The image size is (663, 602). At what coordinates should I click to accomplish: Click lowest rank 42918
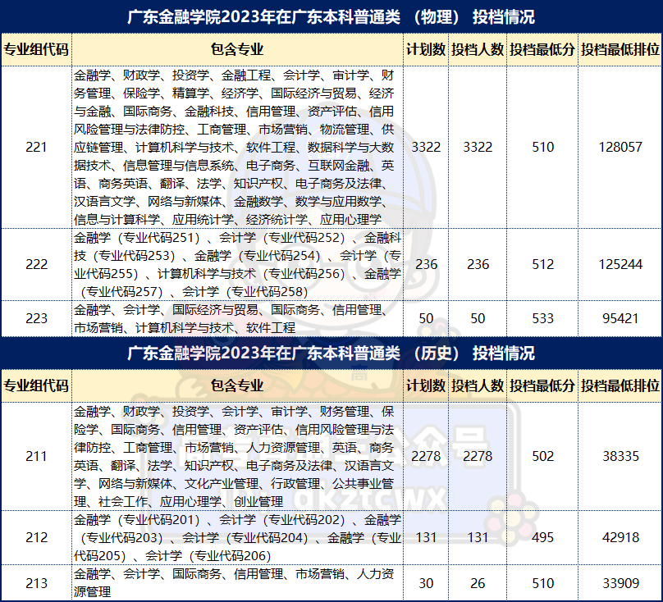tap(620, 537)
